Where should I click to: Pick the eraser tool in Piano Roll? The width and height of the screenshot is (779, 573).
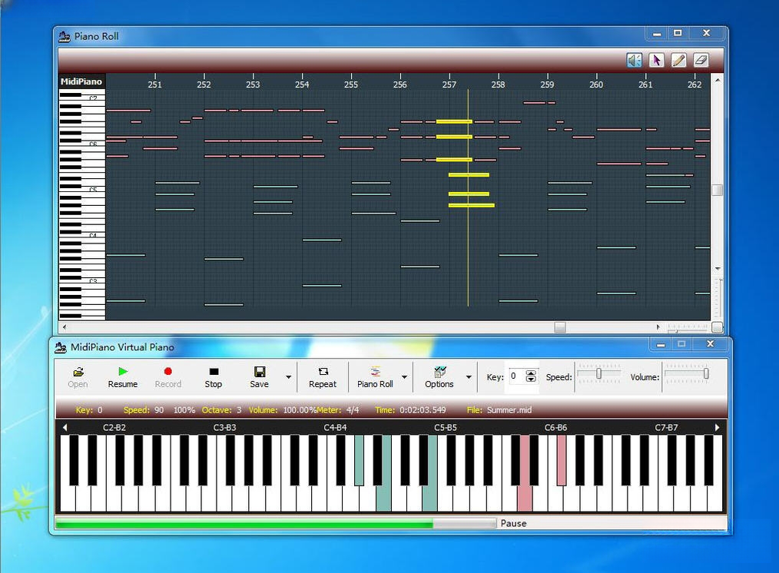[x=701, y=60]
